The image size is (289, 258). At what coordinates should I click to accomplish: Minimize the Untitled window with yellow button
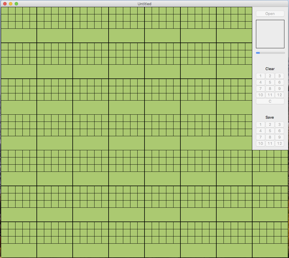[11, 4]
